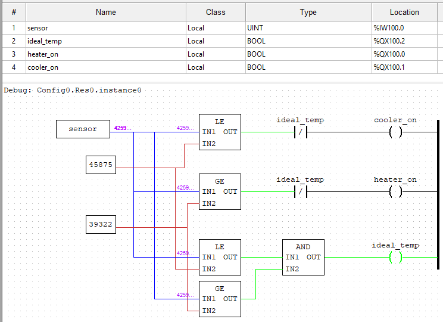Click the right power rail
This screenshot has width=443, height=322.
[438, 194]
